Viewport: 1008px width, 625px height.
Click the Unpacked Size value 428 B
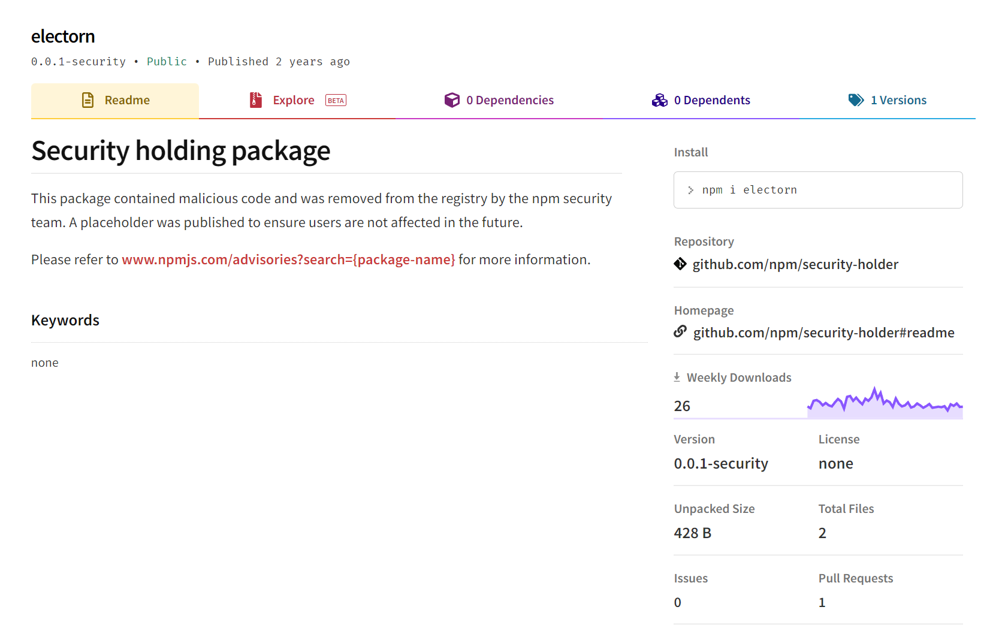[693, 533]
